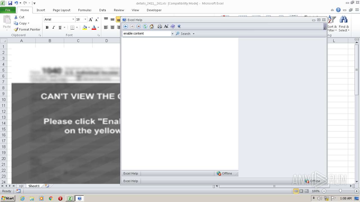Insert a new worksheet
The width and height of the screenshot is (360, 202).
pyautogui.click(x=47, y=186)
